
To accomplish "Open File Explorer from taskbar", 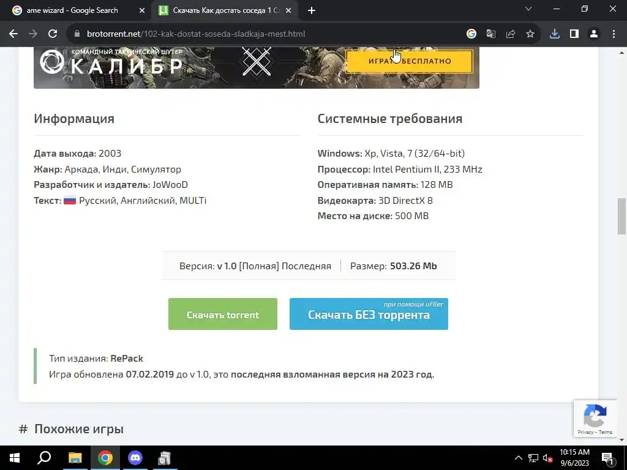I will [75, 458].
